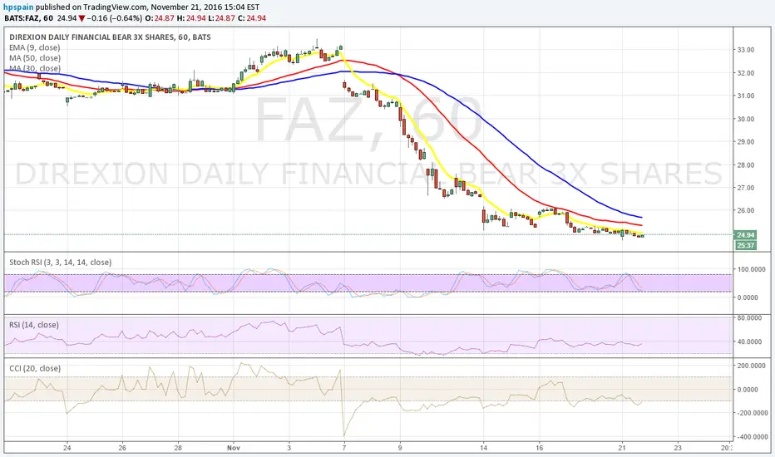Viewport: 775px width, 457px height.
Task: Click the 3 date axis label
Action: tap(289, 448)
